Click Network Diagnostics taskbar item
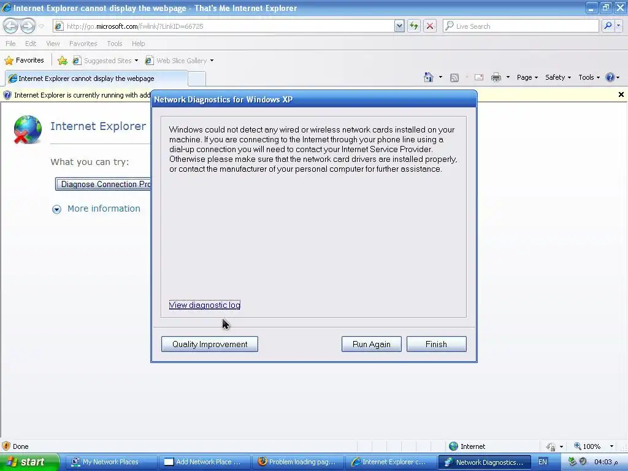This screenshot has width=628, height=471. 484,462
